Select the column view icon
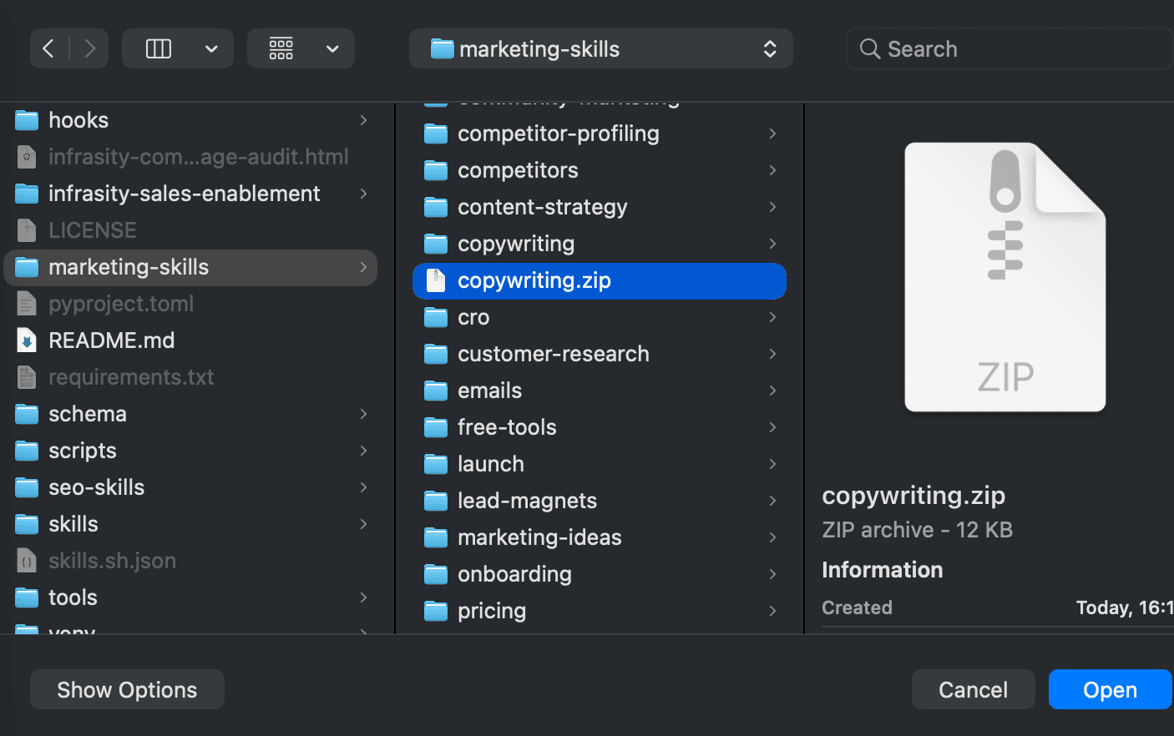Screen dimensions: 1174x736 point(159,48)
